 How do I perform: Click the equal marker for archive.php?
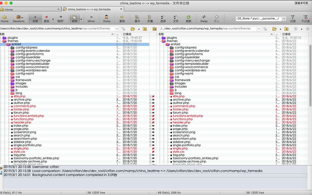(x=153, y=100)
